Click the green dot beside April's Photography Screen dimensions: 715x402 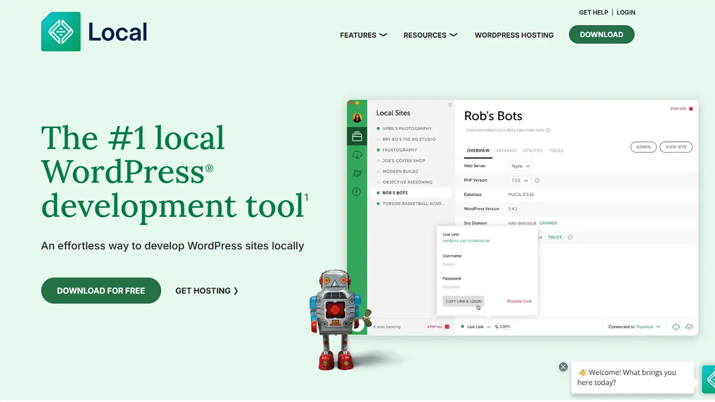pyautogui.click(x=378, y=128)
